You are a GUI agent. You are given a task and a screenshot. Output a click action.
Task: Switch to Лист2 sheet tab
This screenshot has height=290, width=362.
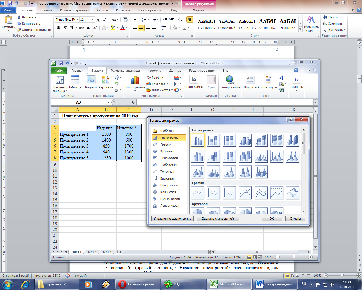[91, 252]
